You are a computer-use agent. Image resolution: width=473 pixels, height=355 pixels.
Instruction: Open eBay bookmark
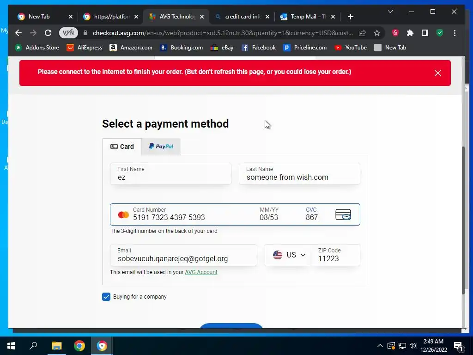coord(222,48)
